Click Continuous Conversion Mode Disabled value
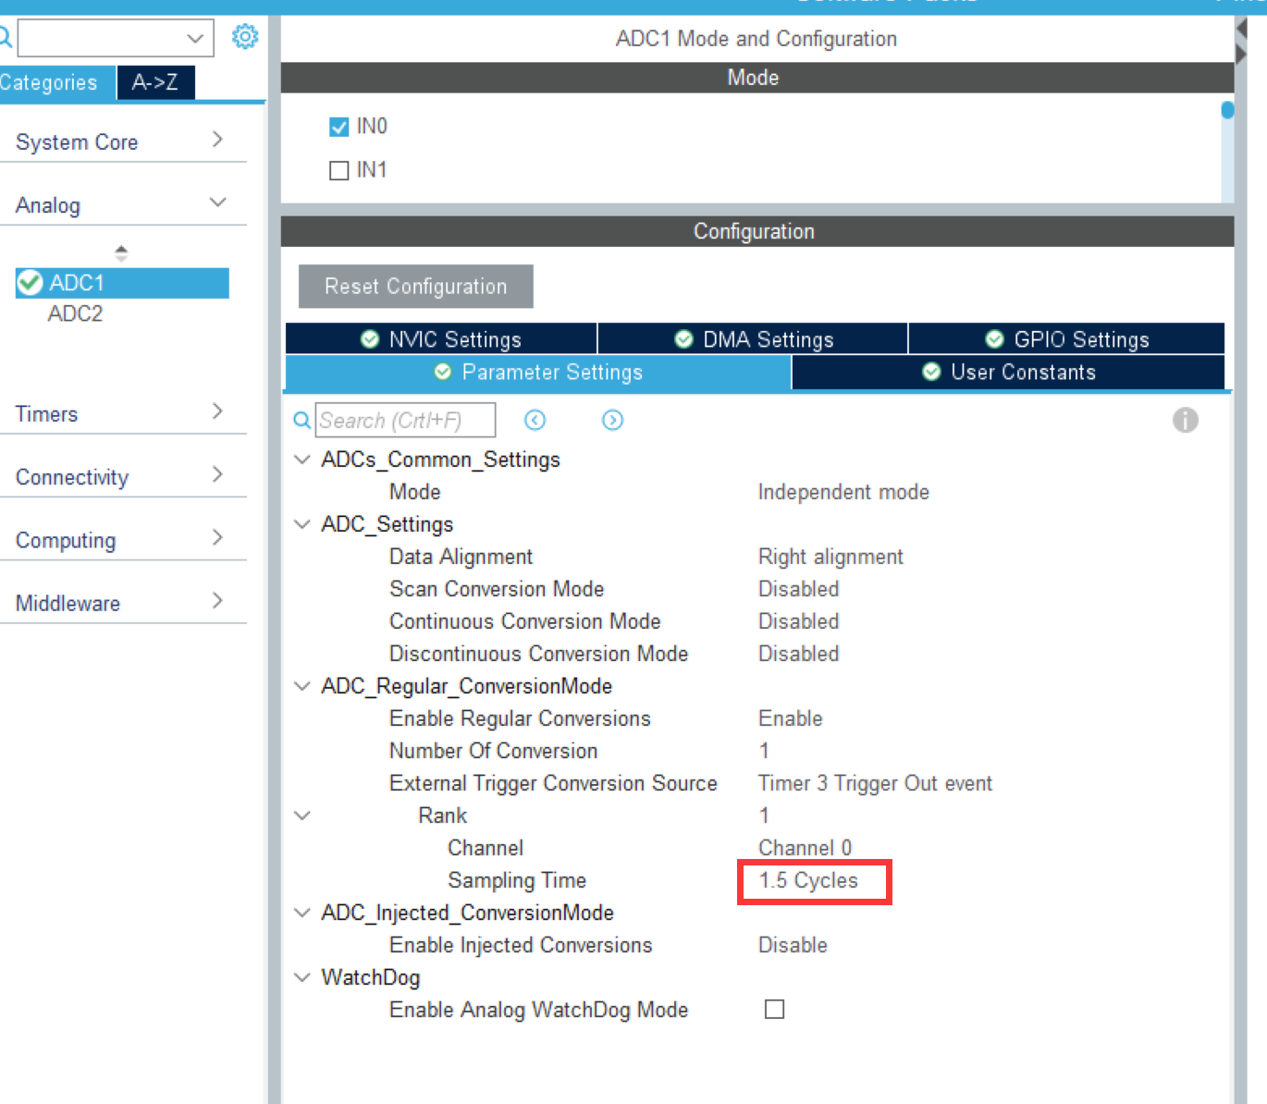The image size is (1267, 1104). [799, 621]
